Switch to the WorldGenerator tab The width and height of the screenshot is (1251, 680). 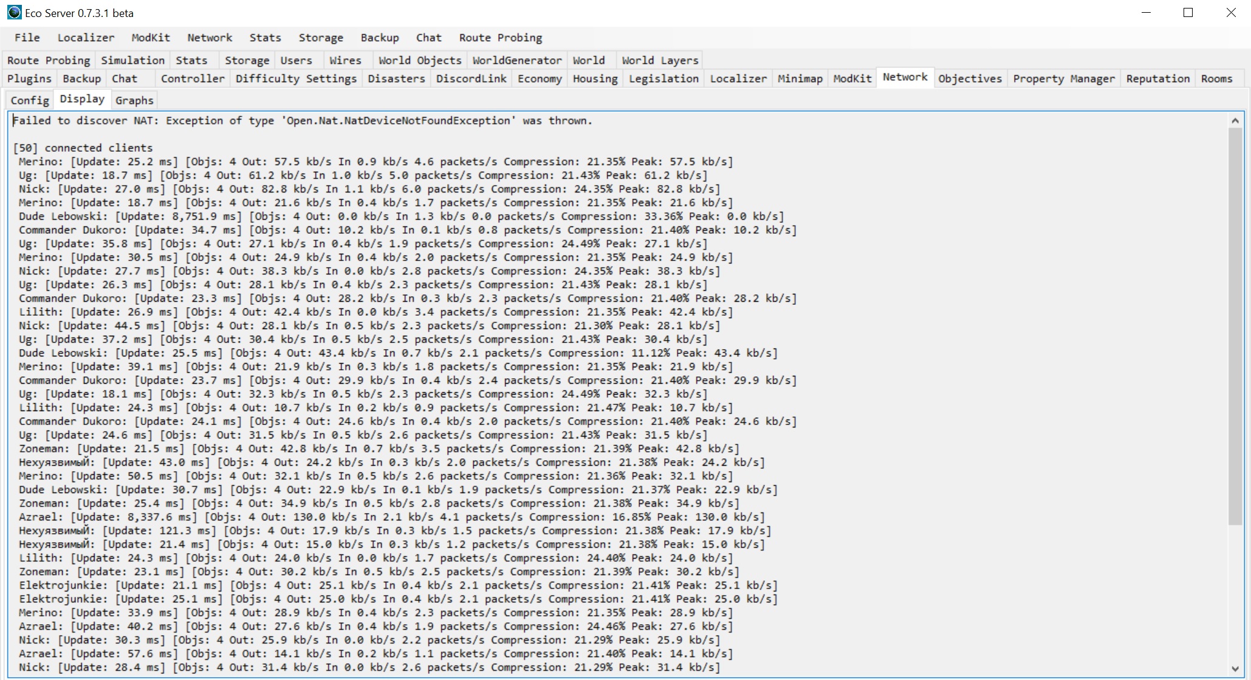coord(517,60)
